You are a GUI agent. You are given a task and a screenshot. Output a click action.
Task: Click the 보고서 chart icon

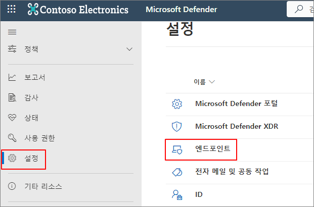[12, 77]
